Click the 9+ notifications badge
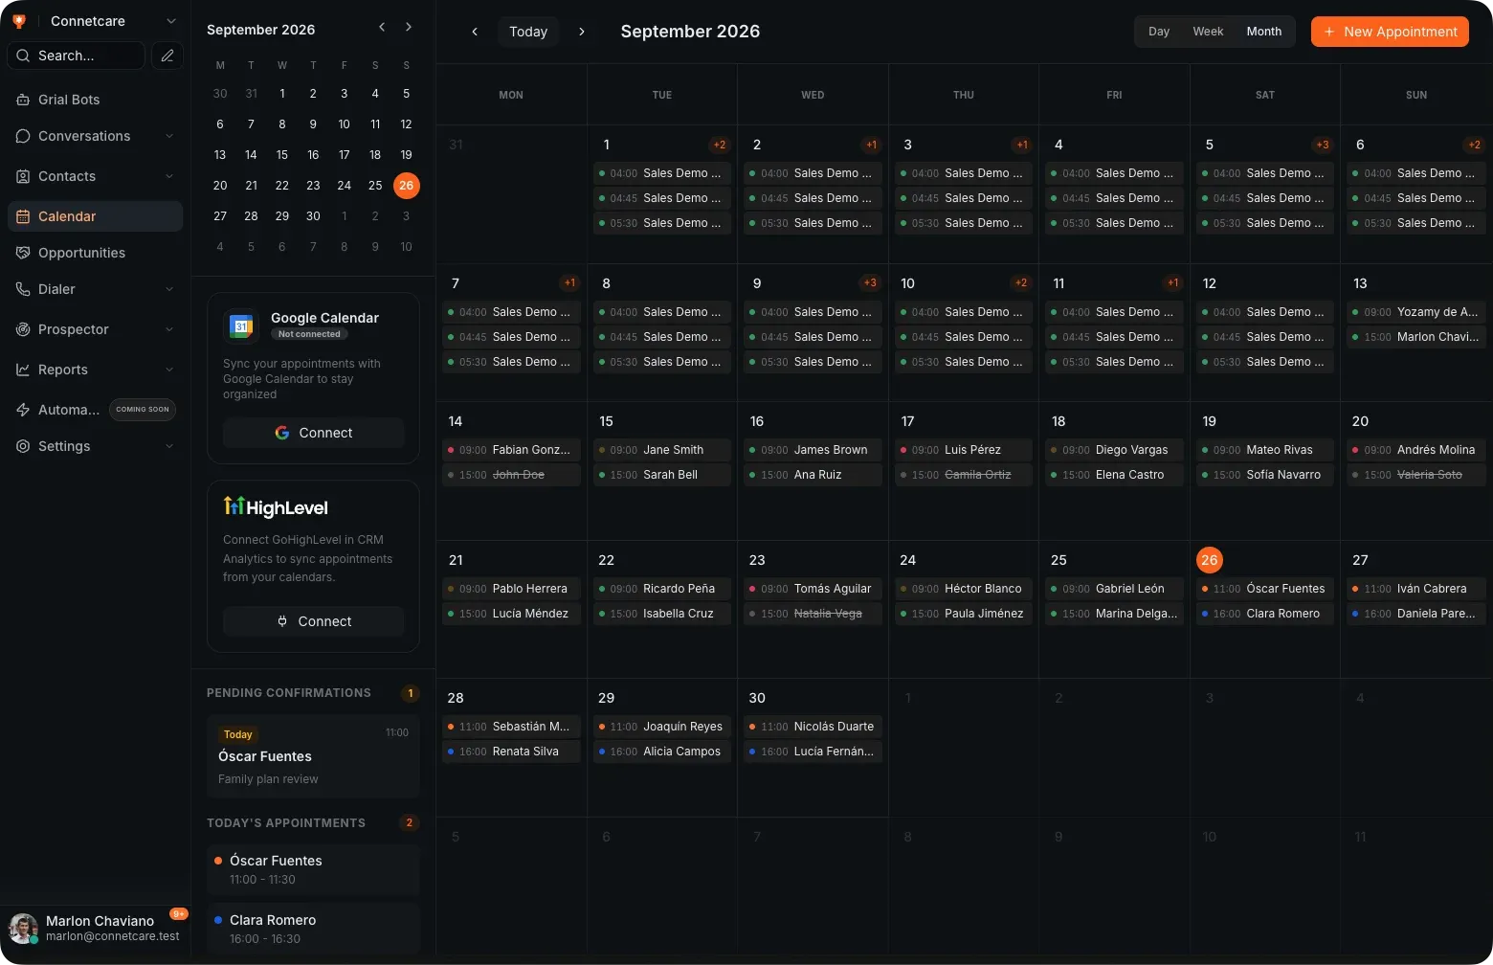This screenshot has width=1493, height=965. 179,914
